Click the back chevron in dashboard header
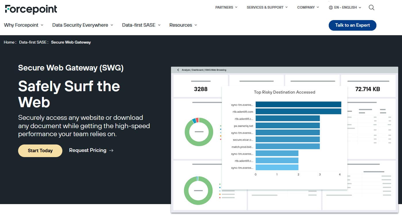 click(178, 70)
